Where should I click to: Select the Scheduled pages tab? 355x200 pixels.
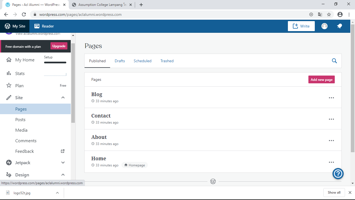143,61
